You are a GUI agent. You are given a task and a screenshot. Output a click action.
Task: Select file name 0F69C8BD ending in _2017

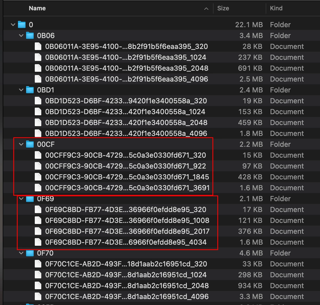(x=127, y=231)
